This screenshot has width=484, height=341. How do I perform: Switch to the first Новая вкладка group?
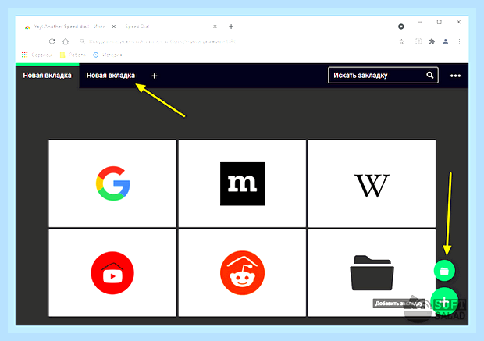tap(47, 76)
